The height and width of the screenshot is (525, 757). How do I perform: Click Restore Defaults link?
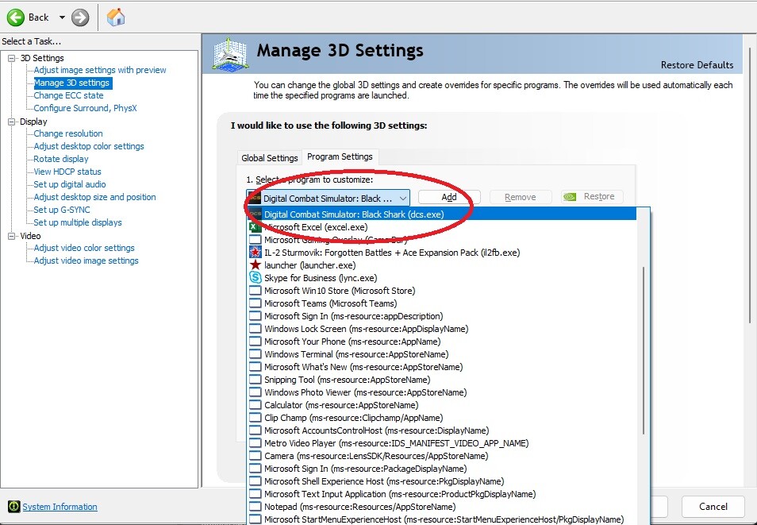point(697,65)
